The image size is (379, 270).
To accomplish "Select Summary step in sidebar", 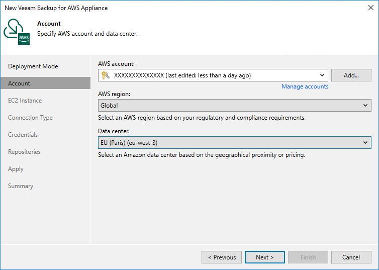I will click(x=21, y=186).
